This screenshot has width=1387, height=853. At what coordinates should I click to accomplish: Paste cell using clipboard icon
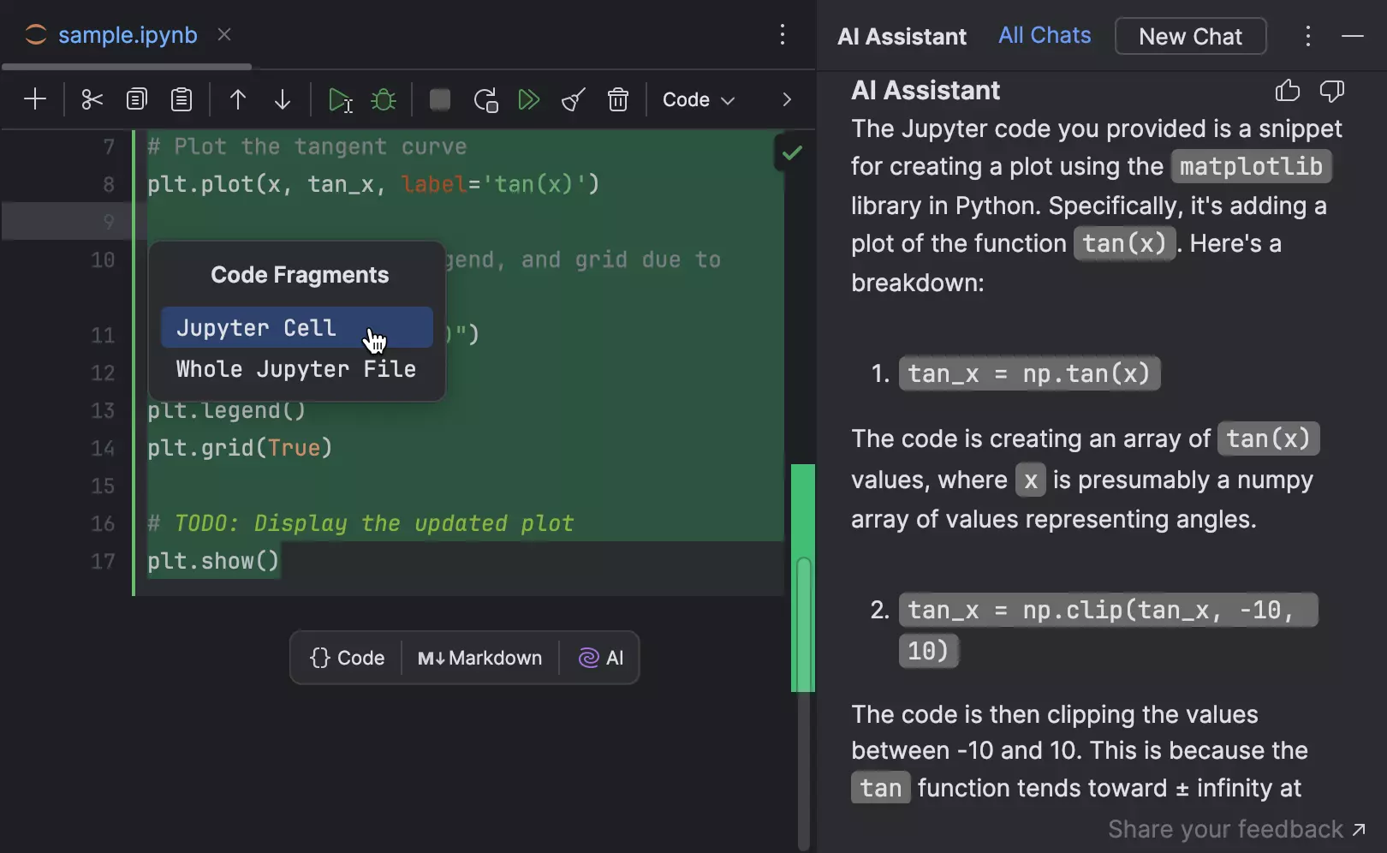point(182,99)
